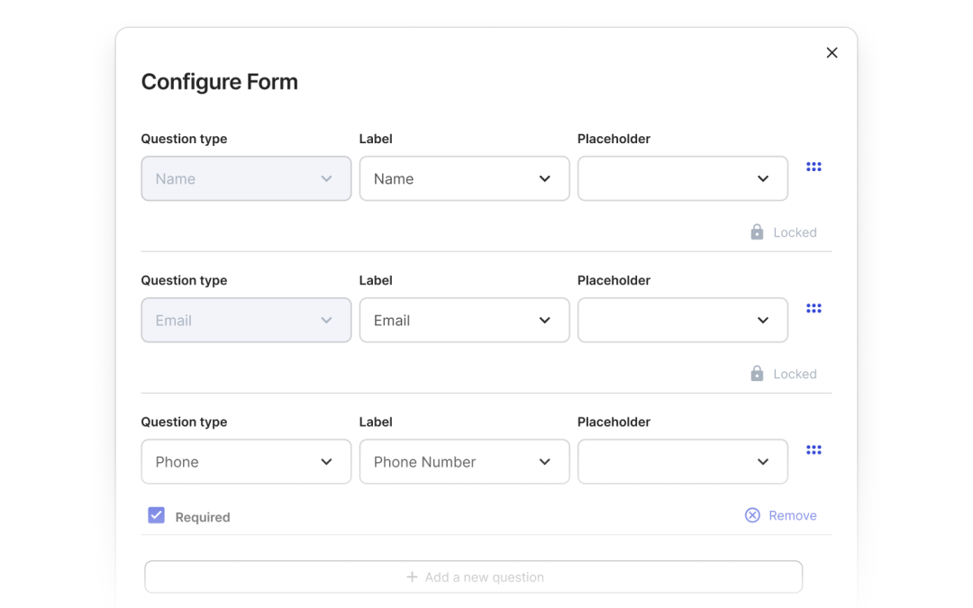Image resolution: width=973 pixels, height=608 pixels.
Task: Click the drag handle beside Name placeholder
Action: coord(814,166)
